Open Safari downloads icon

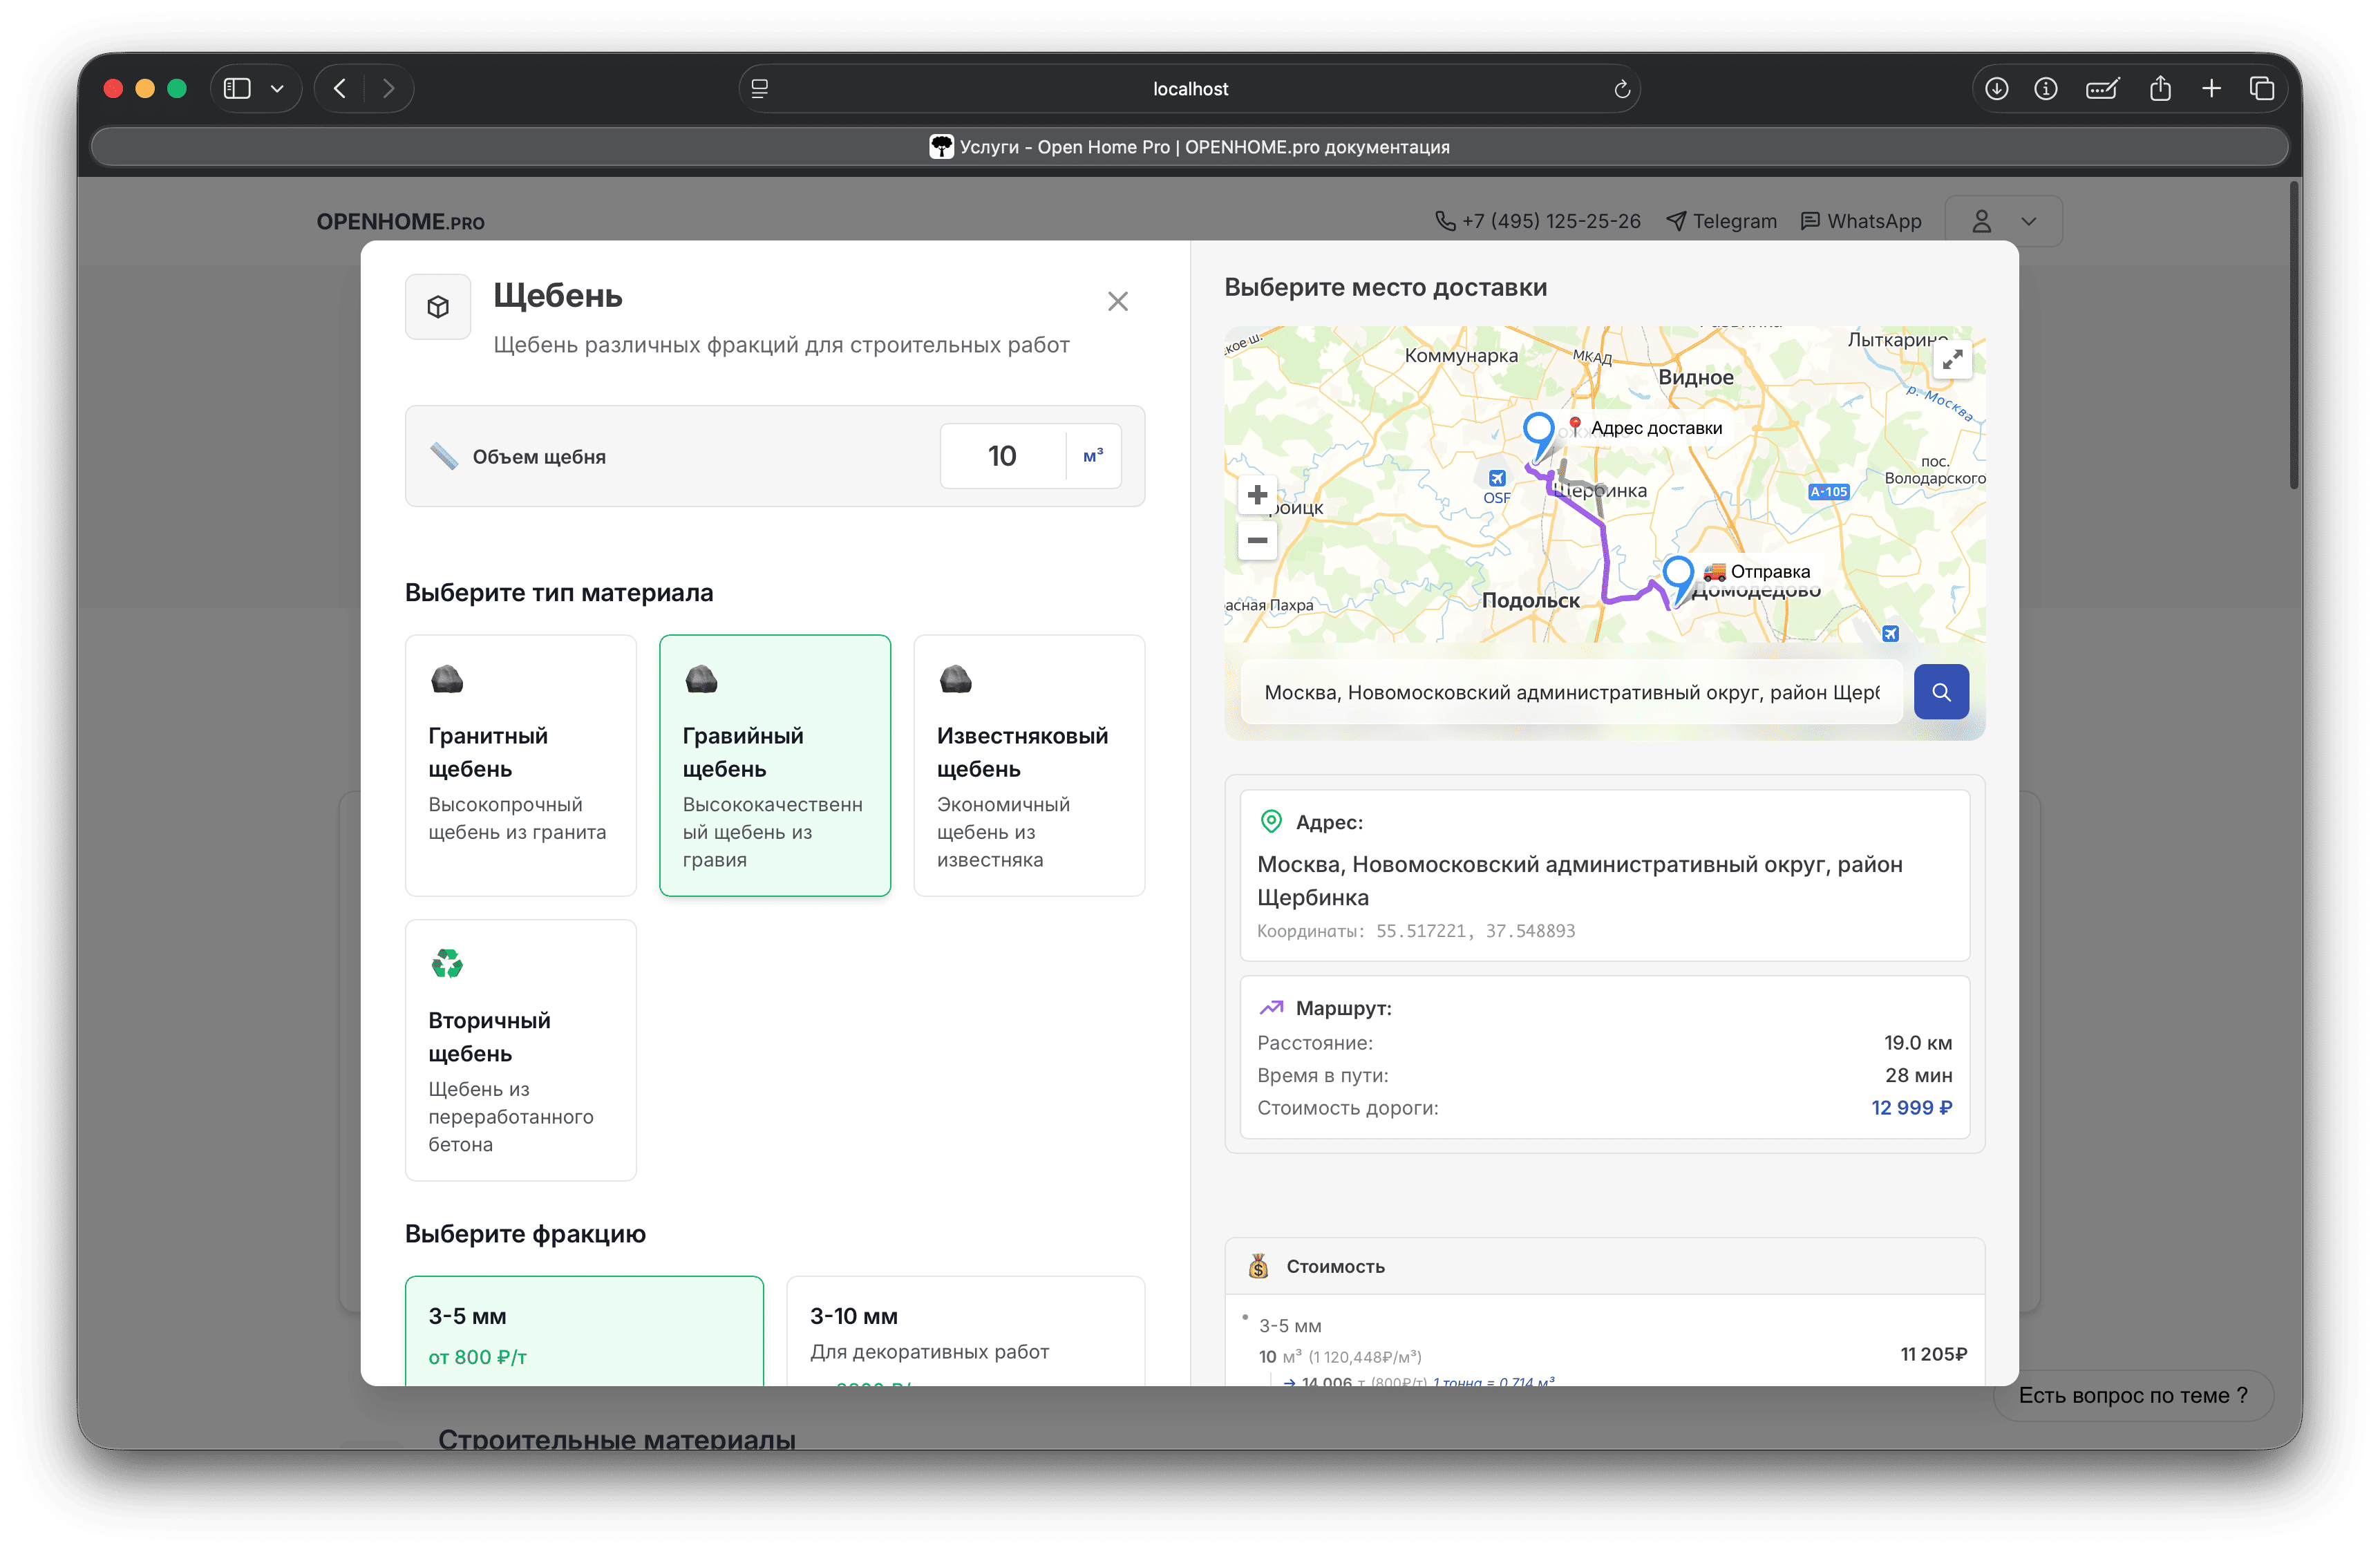click(1996, 89)
